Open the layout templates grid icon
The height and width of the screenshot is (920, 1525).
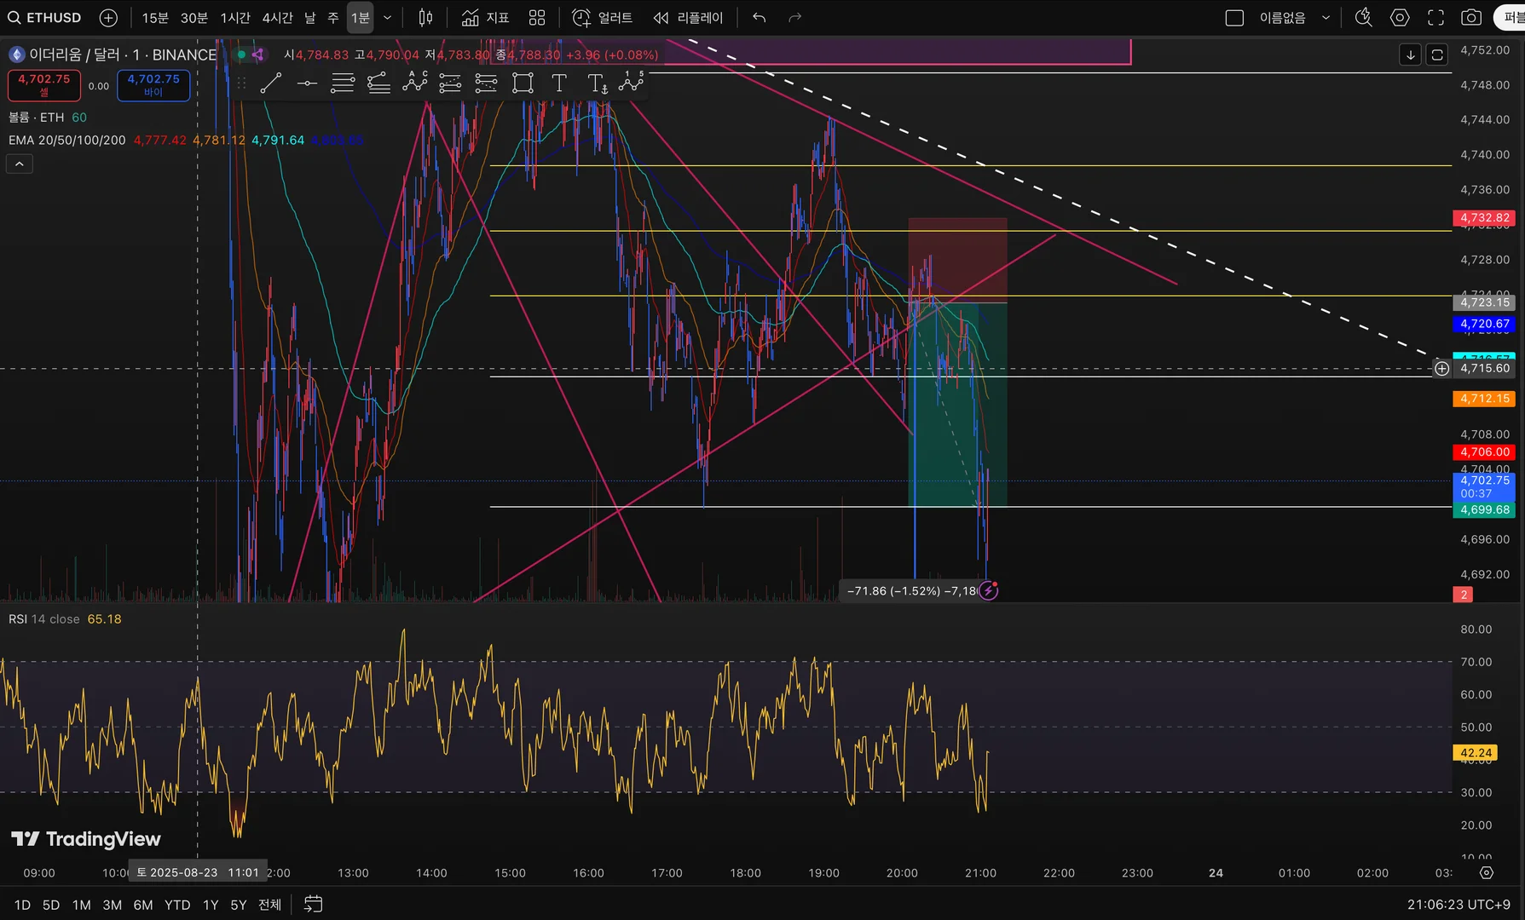click(x=537, y=17)
